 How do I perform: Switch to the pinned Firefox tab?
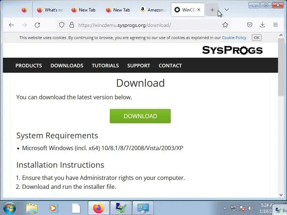24,10
